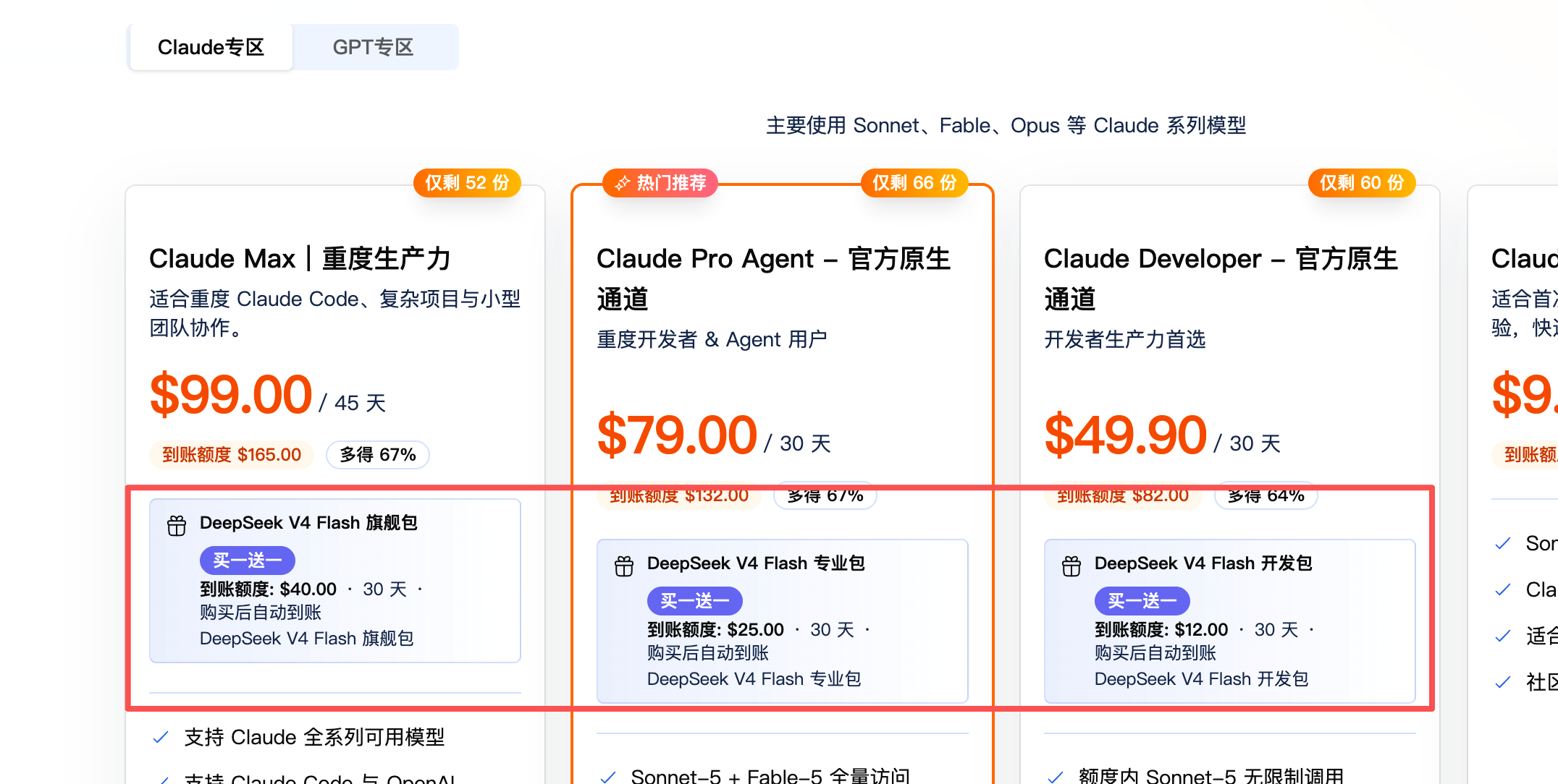This screenshot has width=1558, height=784.
Task: Click the 到账额度: $25.00 text
Action: point(716,630)
